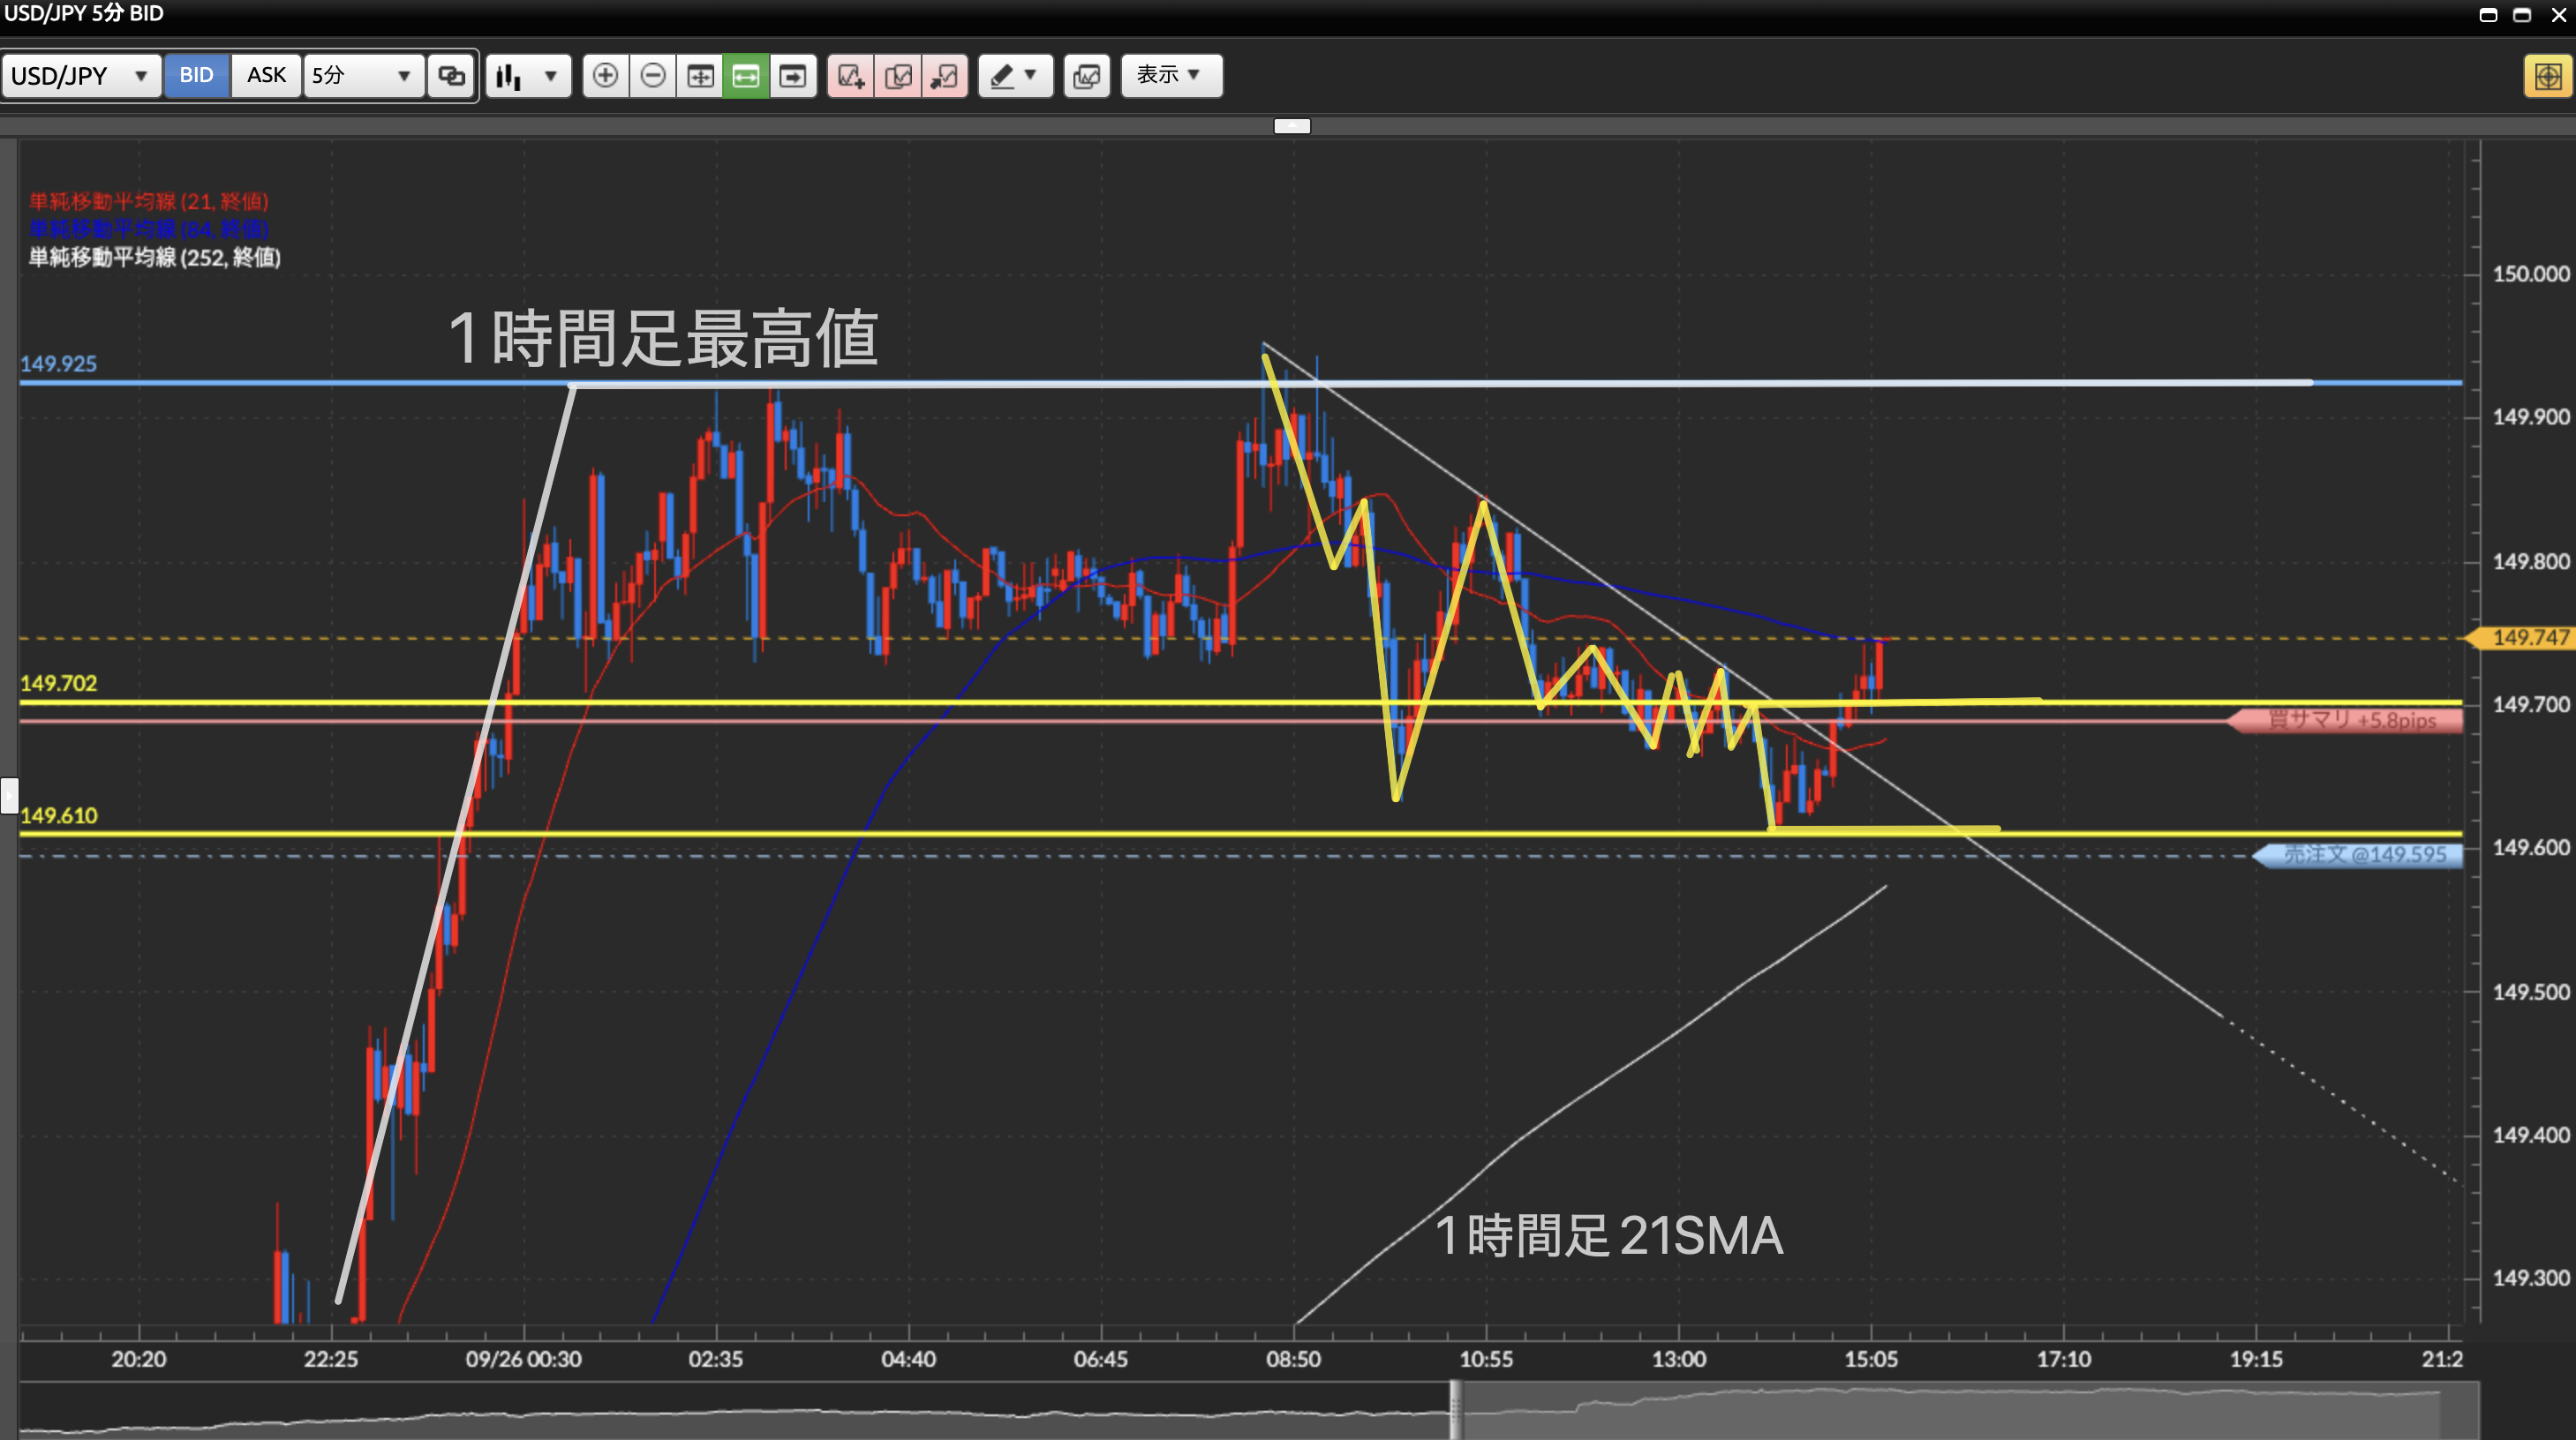Open the 5分 timeframe dropdown
The width and height of the screenshot is (2576, 1440).
pyautogui.click(x=362, y=76)
